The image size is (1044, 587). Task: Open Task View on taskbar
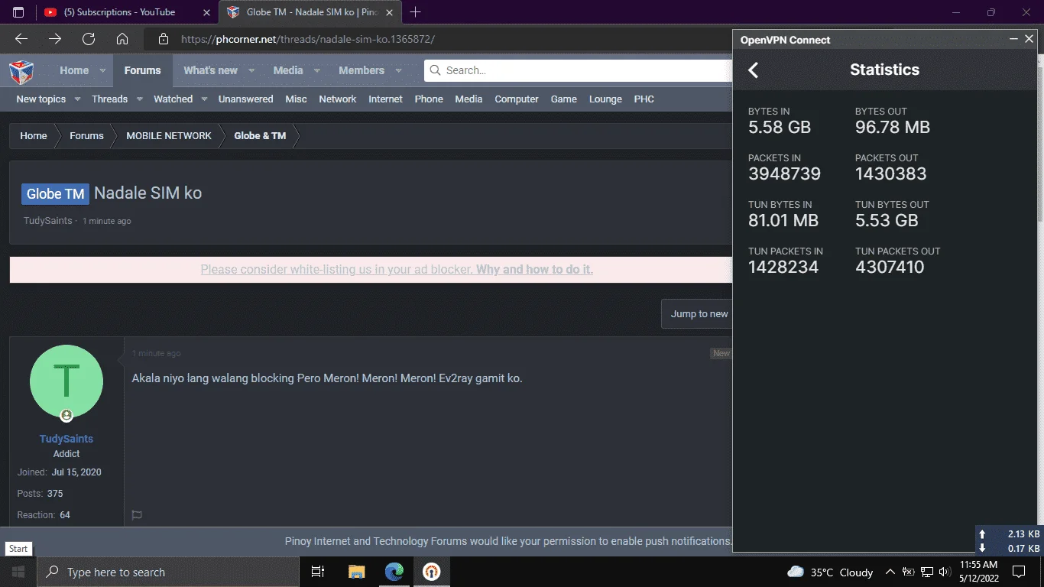pos(318,572)
